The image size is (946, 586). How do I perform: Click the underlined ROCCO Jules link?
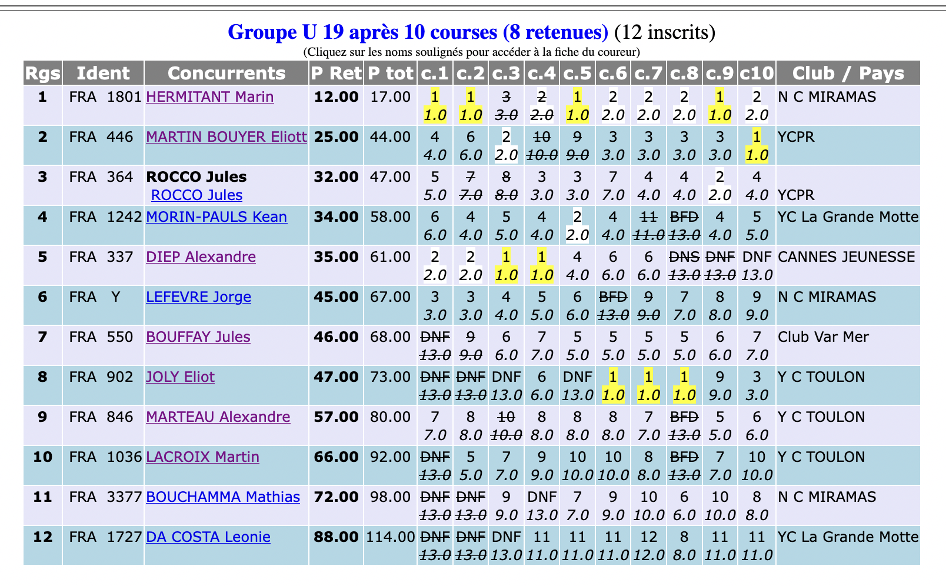196,195
